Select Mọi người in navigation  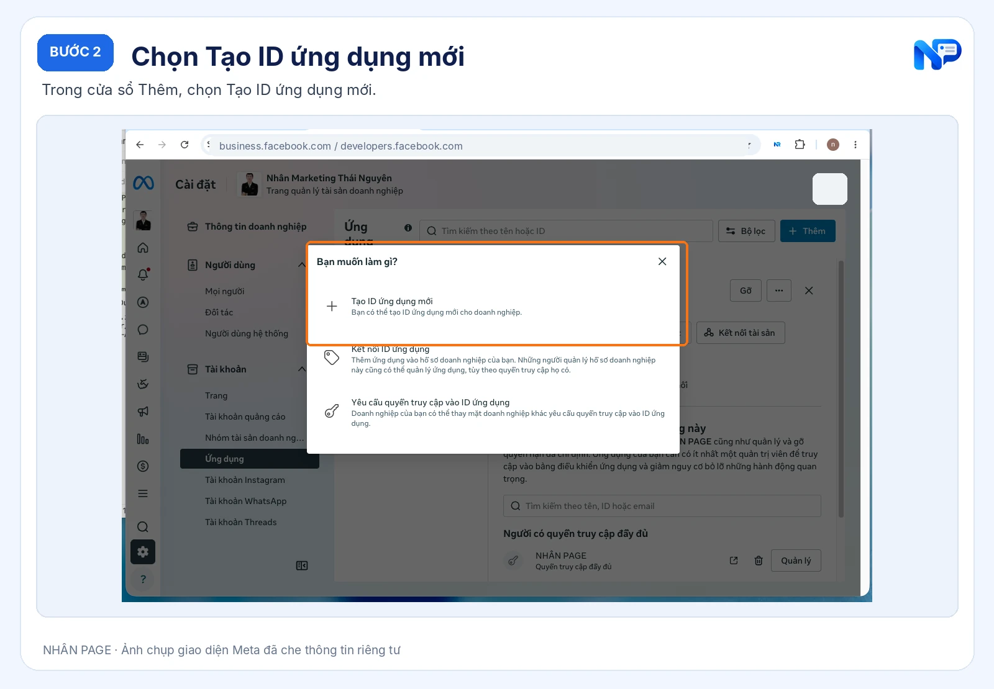click(224, 291)
